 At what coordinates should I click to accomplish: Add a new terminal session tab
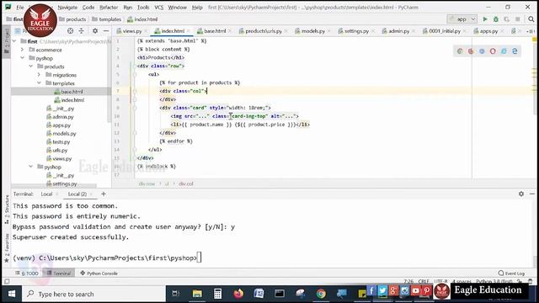point(104,194)
